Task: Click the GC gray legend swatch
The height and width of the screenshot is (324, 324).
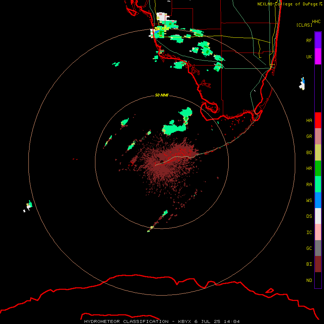Action: coord(318,248)
